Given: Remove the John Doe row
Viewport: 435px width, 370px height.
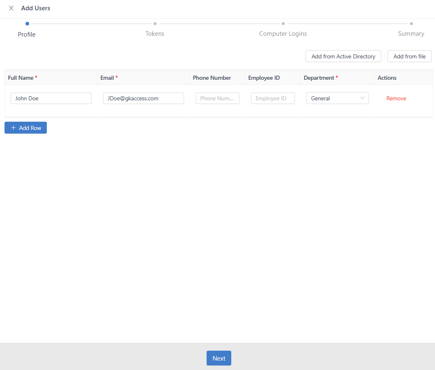Looking at the screenshot, I should [x=396, y=98].
